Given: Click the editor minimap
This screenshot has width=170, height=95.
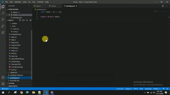Looking at the screenshot, I should (x=161, y=11).
